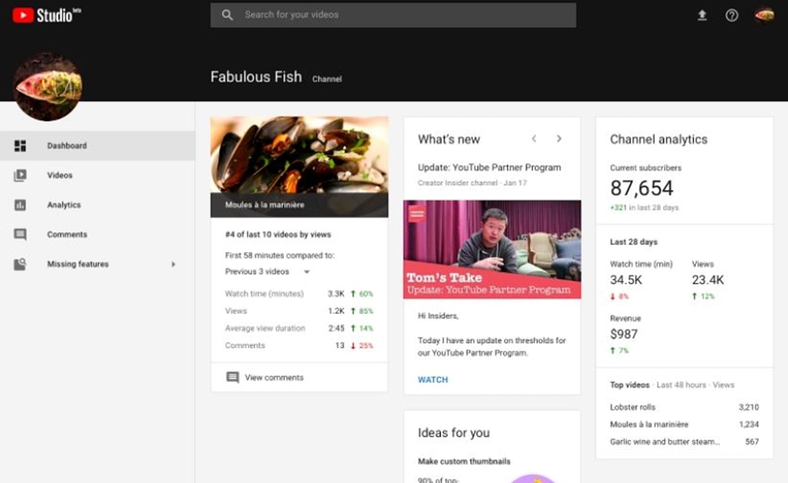Click the Comments speech bubble sidebar icon
The width and height of the screenshot is (788, 483).
20,234
